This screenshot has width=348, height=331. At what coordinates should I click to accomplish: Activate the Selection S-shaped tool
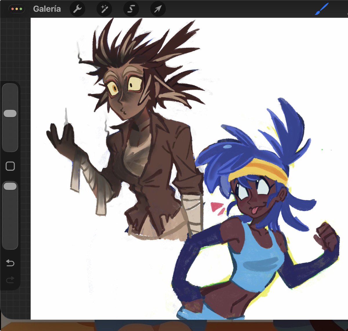131,9
